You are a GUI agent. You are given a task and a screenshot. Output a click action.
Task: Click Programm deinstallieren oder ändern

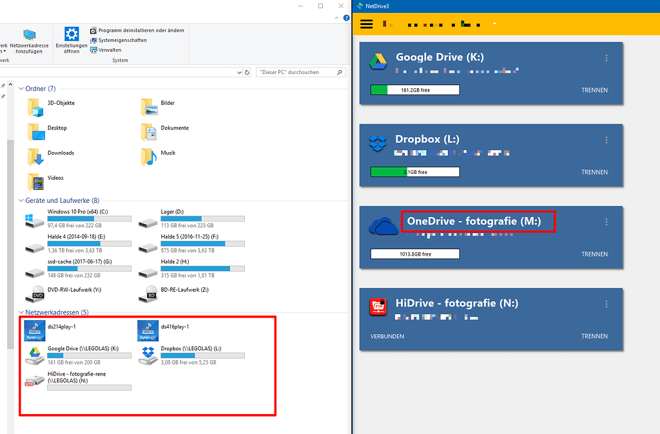click(x=137, y=30)
